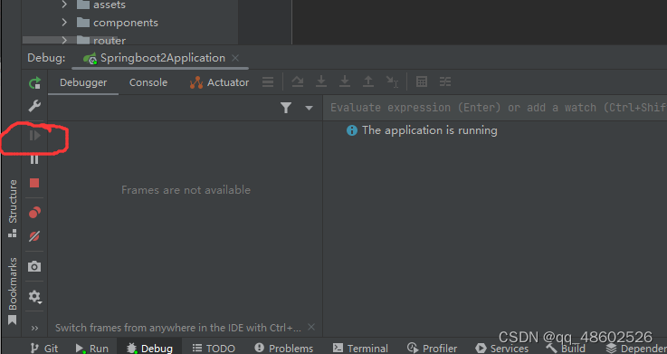The image size is (667, 354).
Task: Expand the components folder
Action: click(x=64, y=22)
